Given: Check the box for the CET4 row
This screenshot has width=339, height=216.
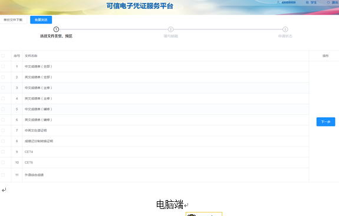Looking at the screenshot, I should [3, 152].
